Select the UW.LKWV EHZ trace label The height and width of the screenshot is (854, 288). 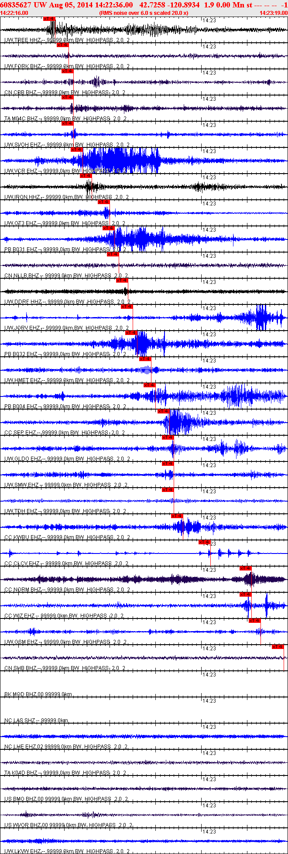pos(66,851)
